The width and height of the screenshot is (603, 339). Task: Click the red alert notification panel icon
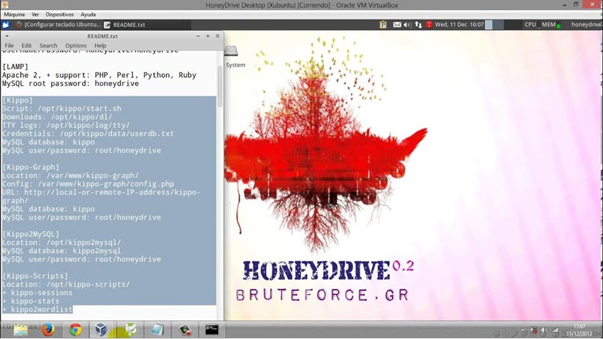click(429, 25)
